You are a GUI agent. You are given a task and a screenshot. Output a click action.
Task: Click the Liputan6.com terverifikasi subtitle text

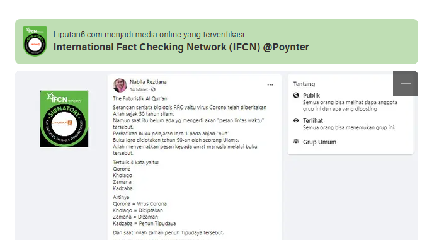[x=149, y=34]
